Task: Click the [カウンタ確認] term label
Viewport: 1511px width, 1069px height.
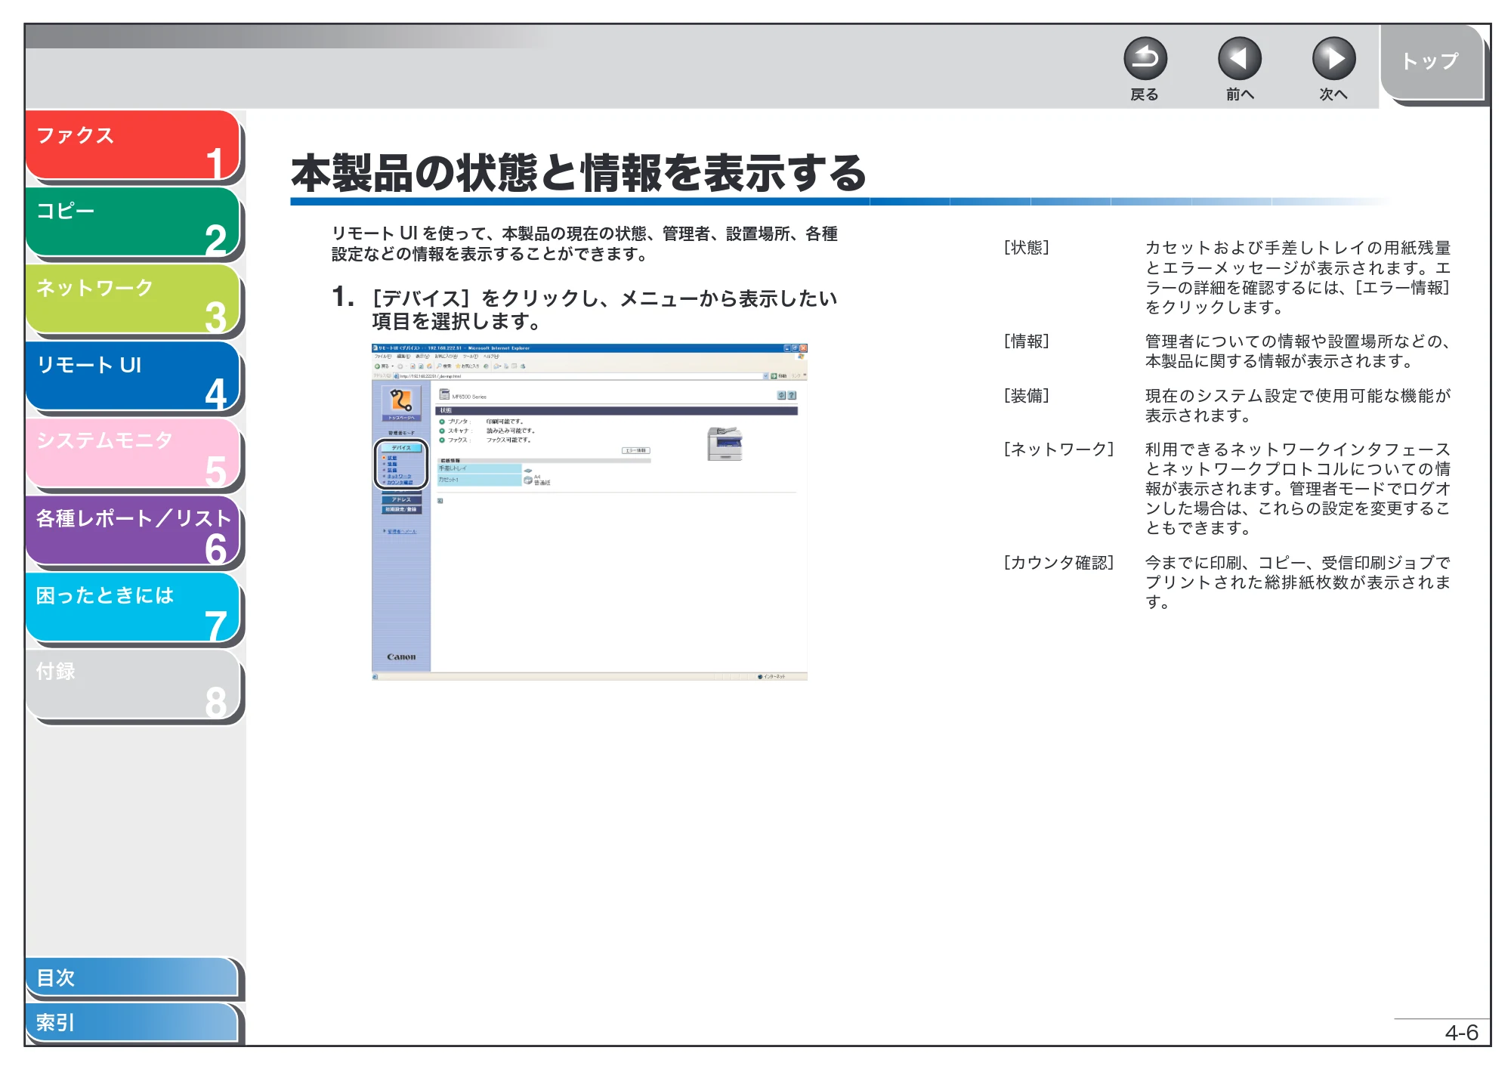Action: (1058, 563)
